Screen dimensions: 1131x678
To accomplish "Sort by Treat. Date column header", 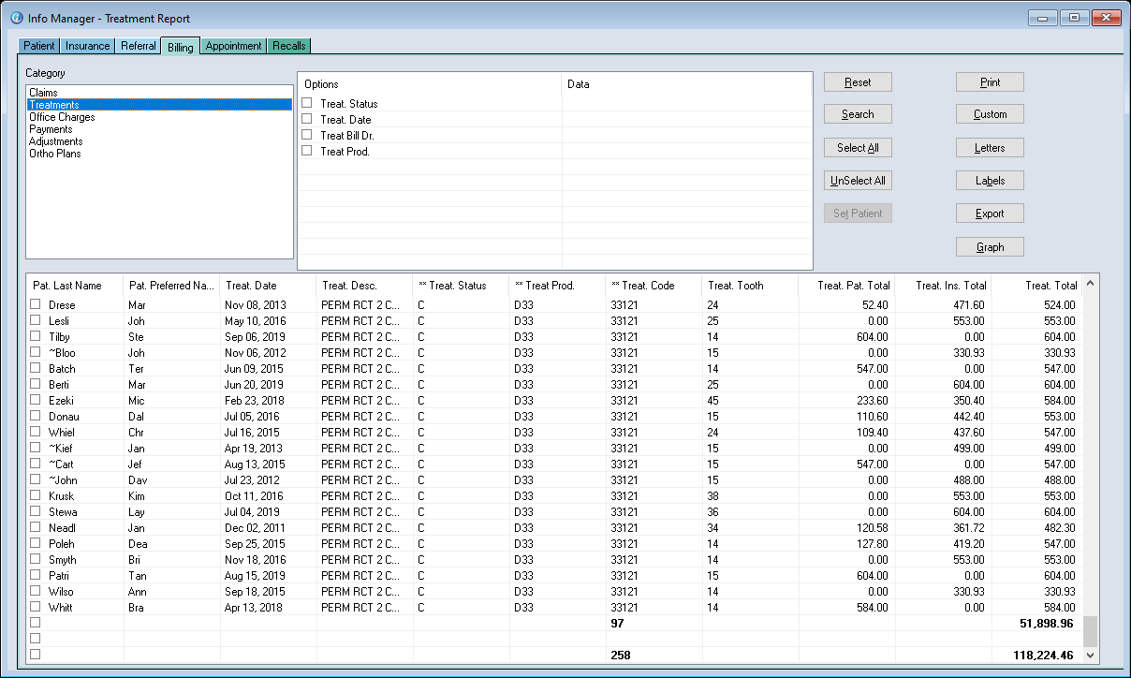I will pos(252,286).
